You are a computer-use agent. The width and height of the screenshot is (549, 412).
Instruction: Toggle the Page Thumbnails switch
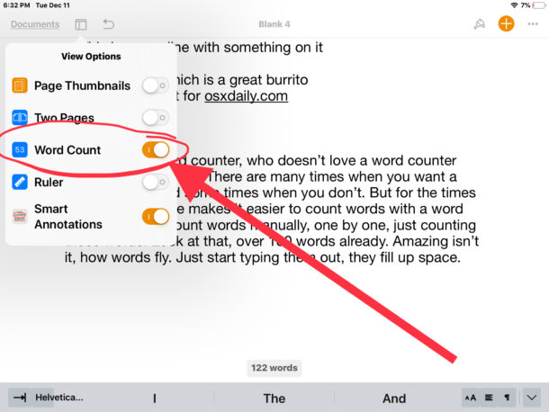[156, 85]
